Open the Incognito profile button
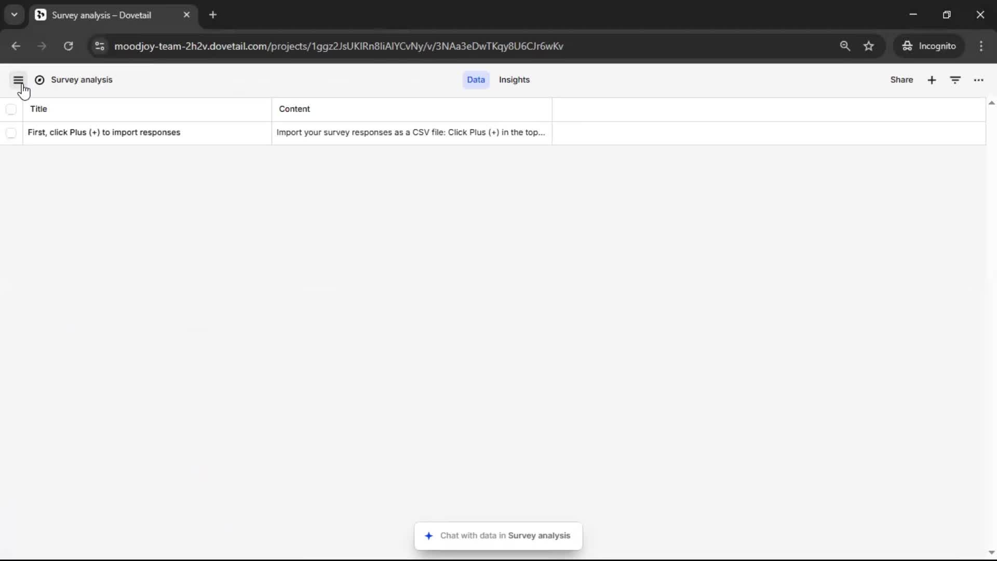This screenshot has width=997, height=561. click(928, 46)
